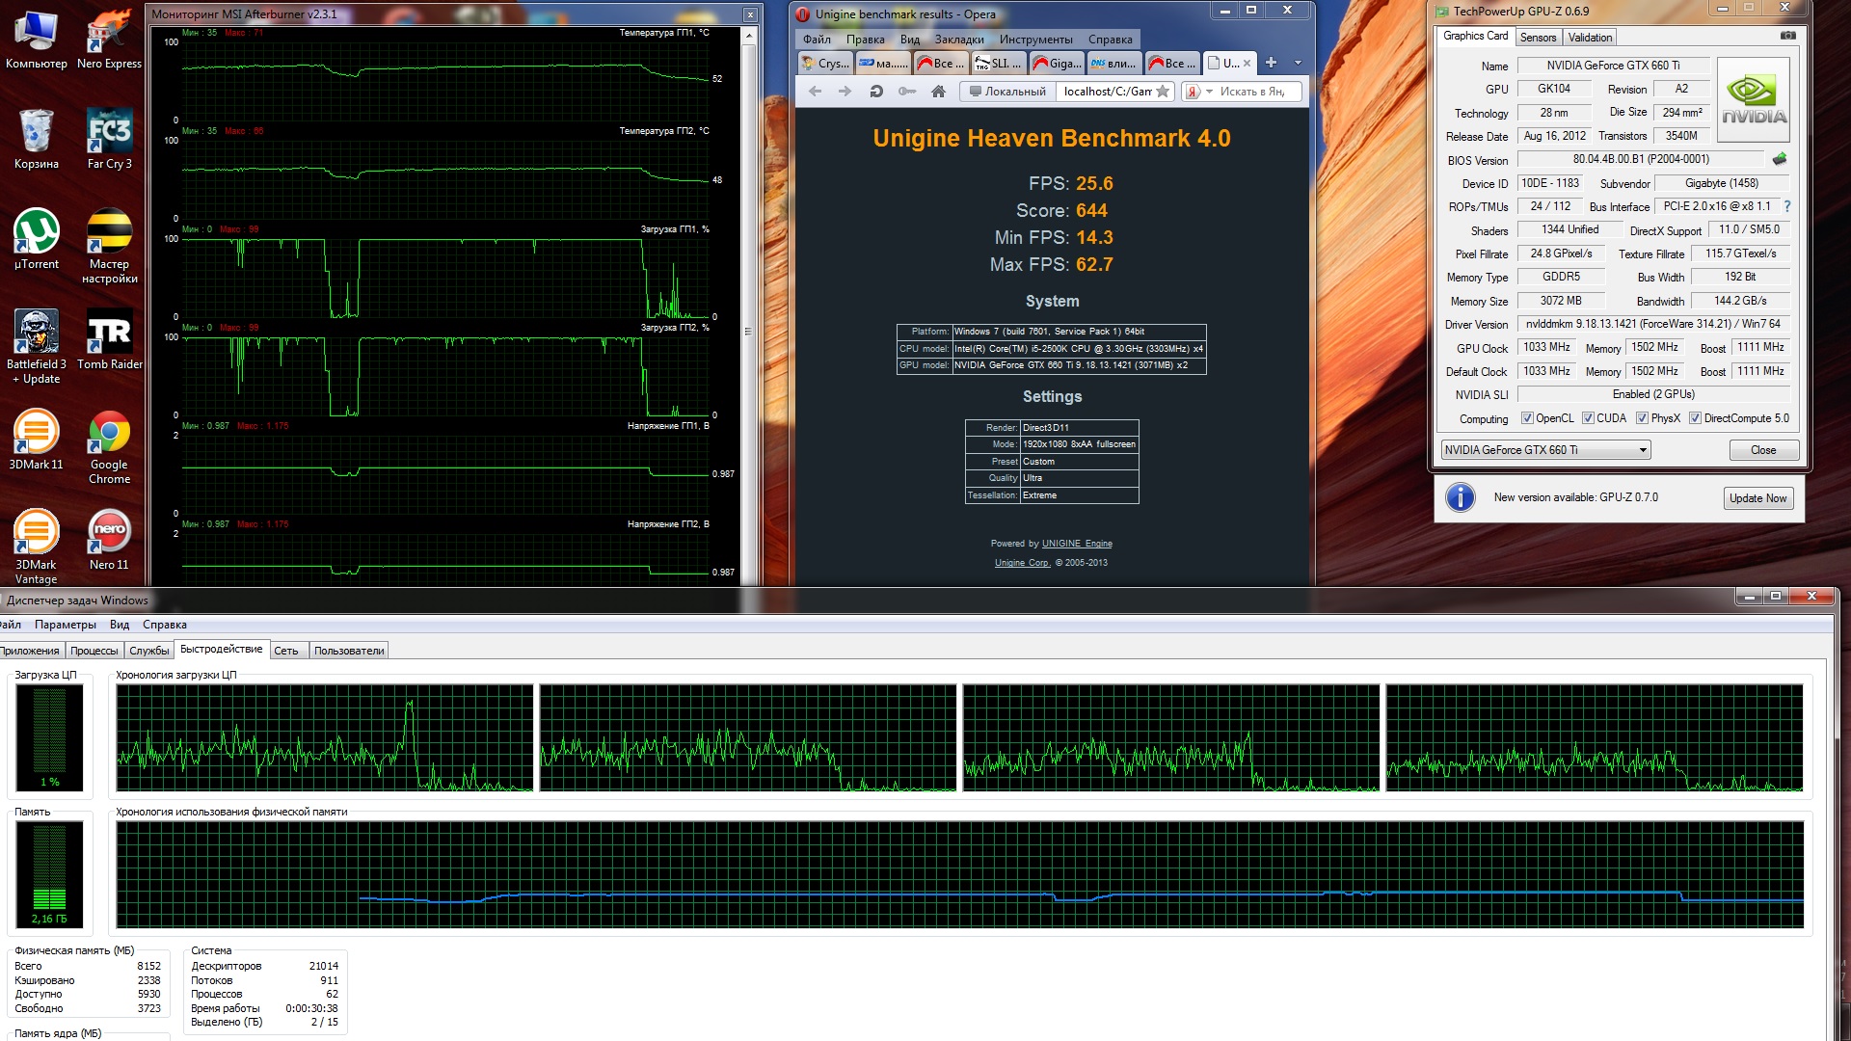Click the Afterburner monitoring scrollbar up arrow
This screenshot has height=1041, width=1851.
coord(749,36)
